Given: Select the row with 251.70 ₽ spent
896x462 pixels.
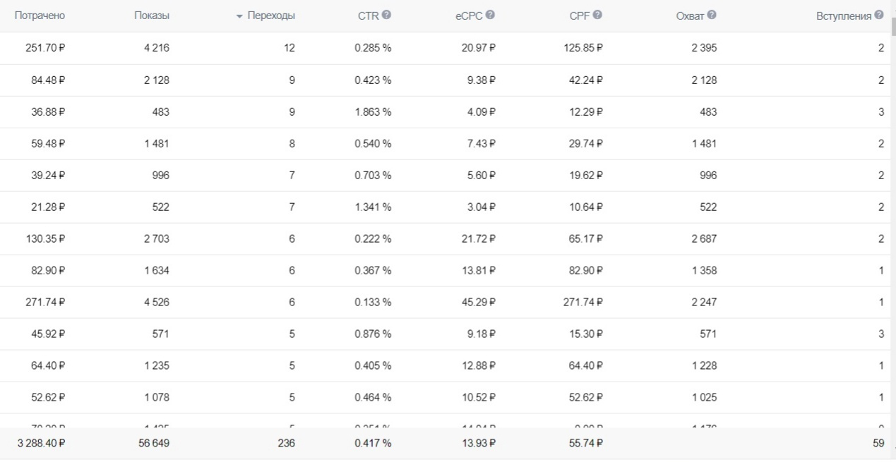Looking at the screenshot, I should tap(445, 48).
